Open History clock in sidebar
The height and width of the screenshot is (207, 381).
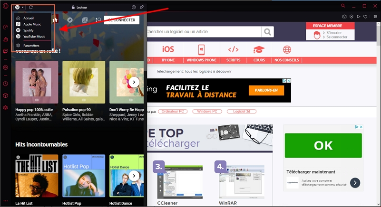click(x=5, y=84)
